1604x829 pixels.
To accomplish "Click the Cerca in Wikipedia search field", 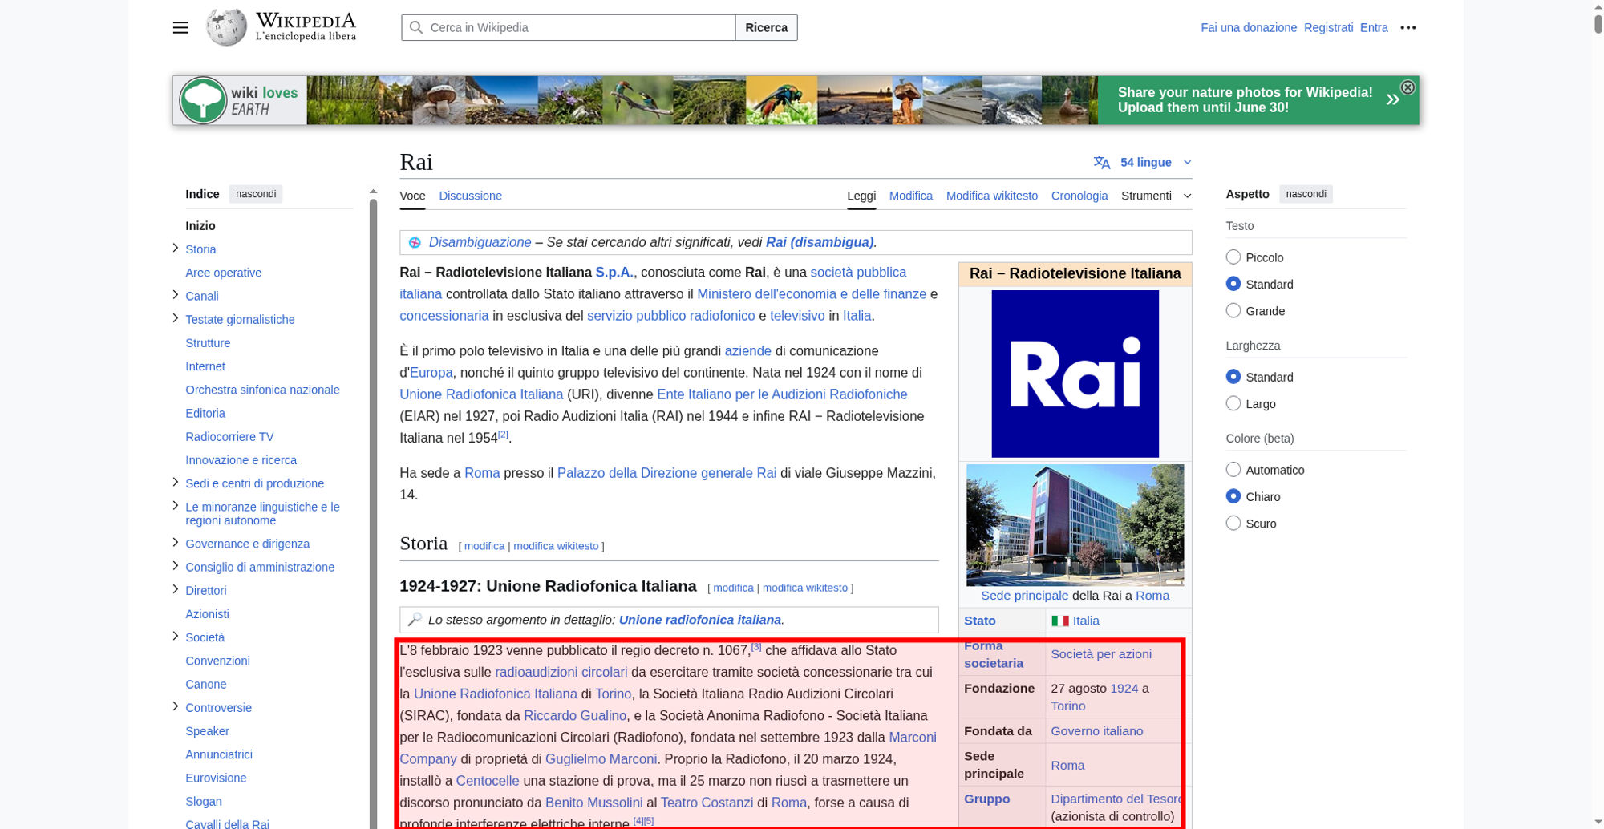I will point(568,27).
